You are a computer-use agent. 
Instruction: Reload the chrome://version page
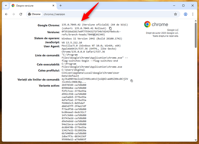pos(21,14)
